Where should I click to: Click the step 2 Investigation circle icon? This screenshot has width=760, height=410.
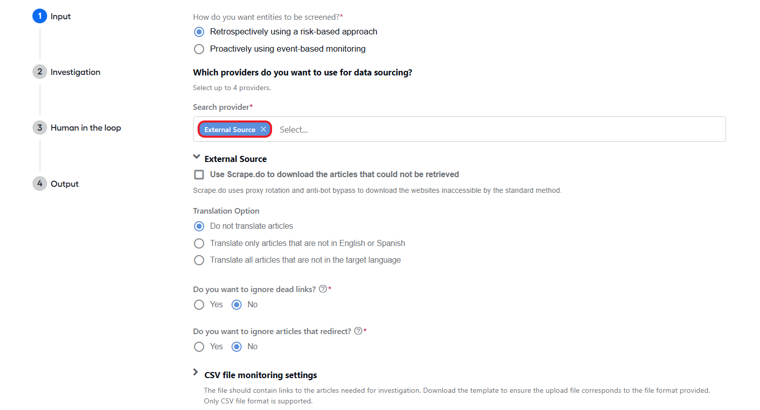point(40,72)
